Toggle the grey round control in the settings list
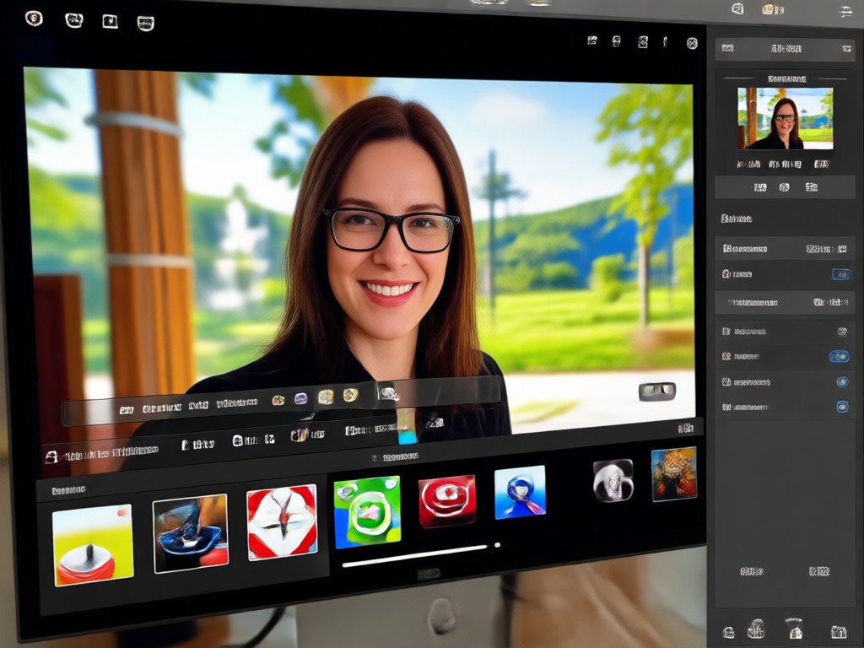 (842, 331)
